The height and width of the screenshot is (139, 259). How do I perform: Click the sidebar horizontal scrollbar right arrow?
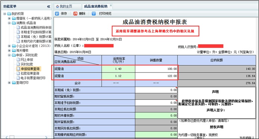(x=46, y=137)
